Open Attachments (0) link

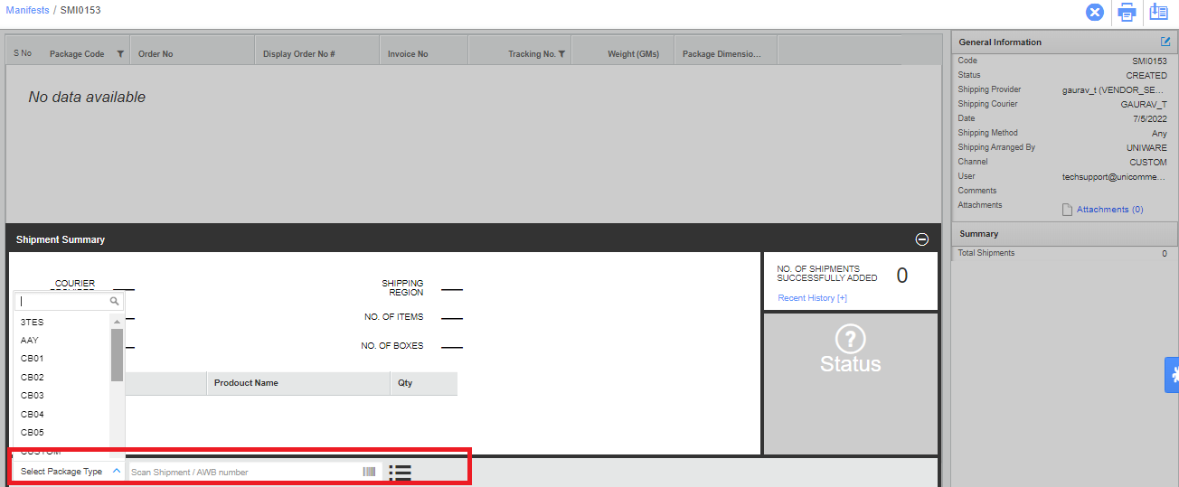[x=1109, y=210]
